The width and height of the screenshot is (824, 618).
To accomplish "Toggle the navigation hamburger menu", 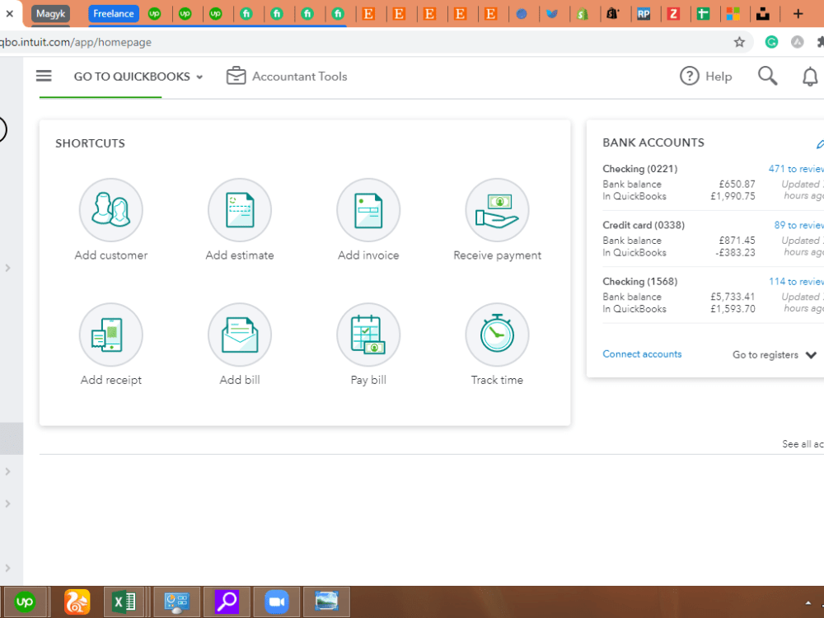I will coord(44,75).
